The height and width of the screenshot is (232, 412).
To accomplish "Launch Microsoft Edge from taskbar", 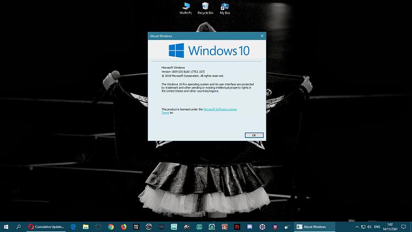I will pyautogui.click(x=73, y=227).
